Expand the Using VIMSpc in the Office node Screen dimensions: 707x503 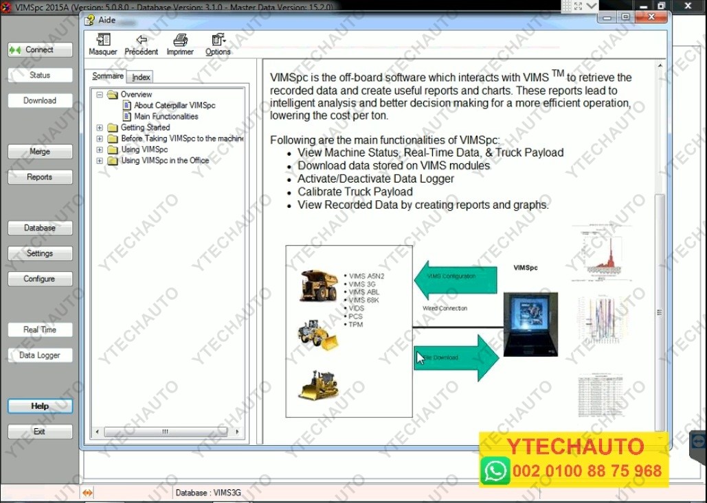(x=100, y=161)
